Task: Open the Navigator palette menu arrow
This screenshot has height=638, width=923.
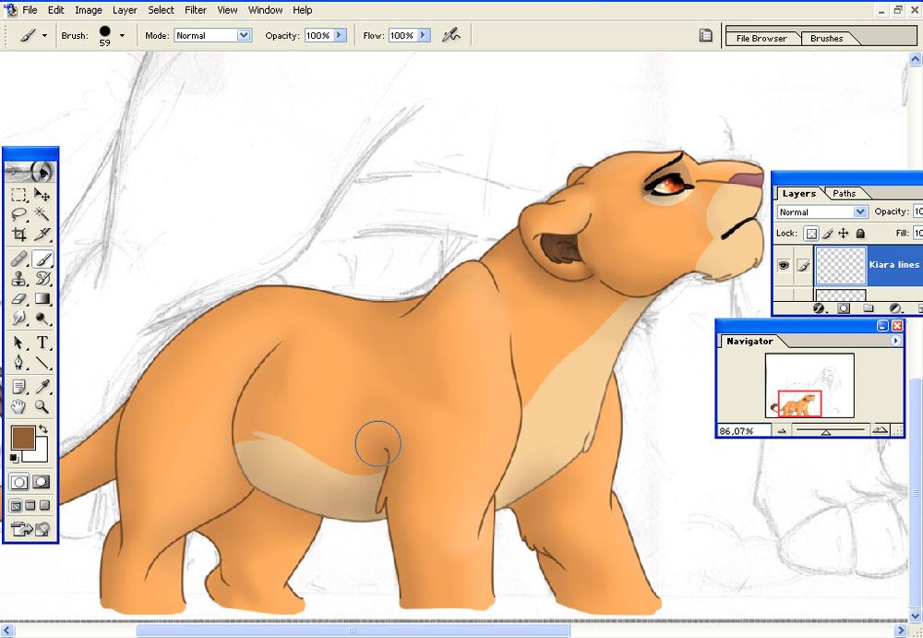Action: coord(895,341)
